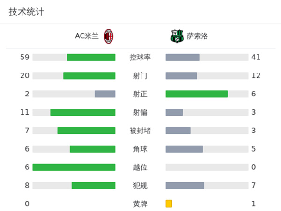Click AC Milan's 被封堵 blocked bar
This screenshot has height=211, width=281.
pyautogui.click(x=86, y=131)
